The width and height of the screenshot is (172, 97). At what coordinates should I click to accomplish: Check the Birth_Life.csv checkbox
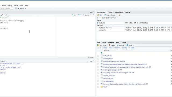tap(98, 56)
